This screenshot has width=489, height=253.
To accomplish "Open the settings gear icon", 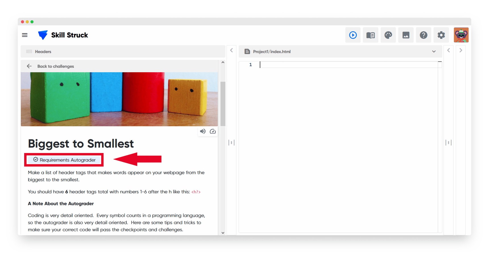I will pyautogui.click(x=441, y=35).
